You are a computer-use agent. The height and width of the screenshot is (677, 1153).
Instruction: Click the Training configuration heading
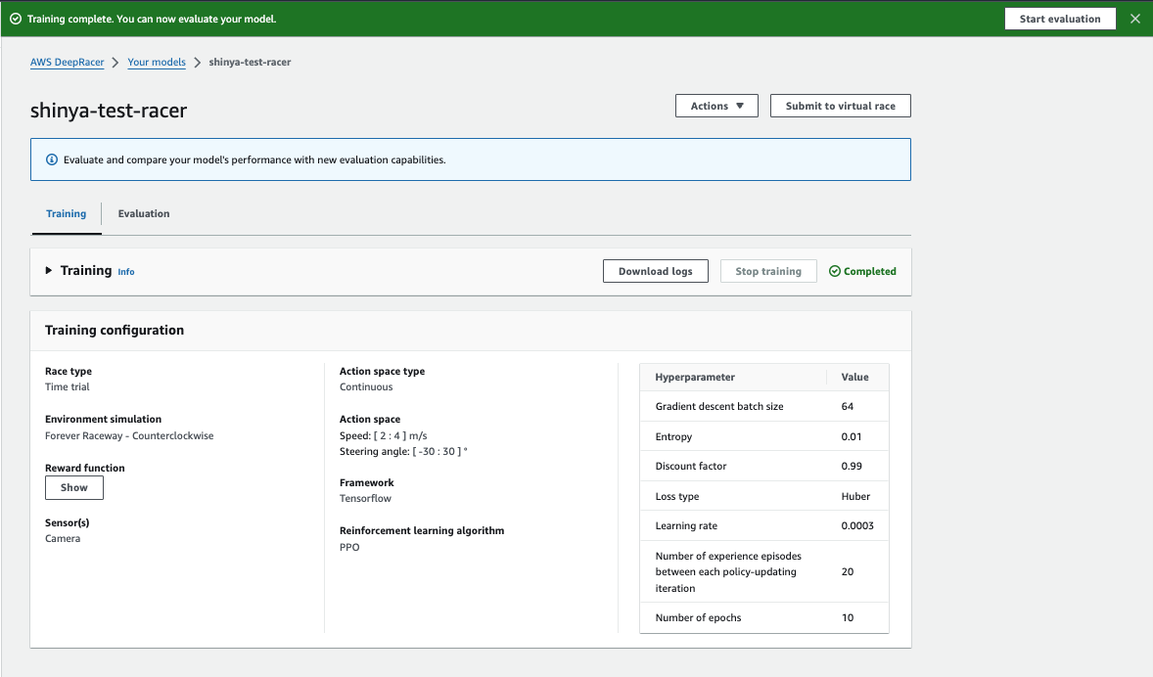[x=115, y=330]
